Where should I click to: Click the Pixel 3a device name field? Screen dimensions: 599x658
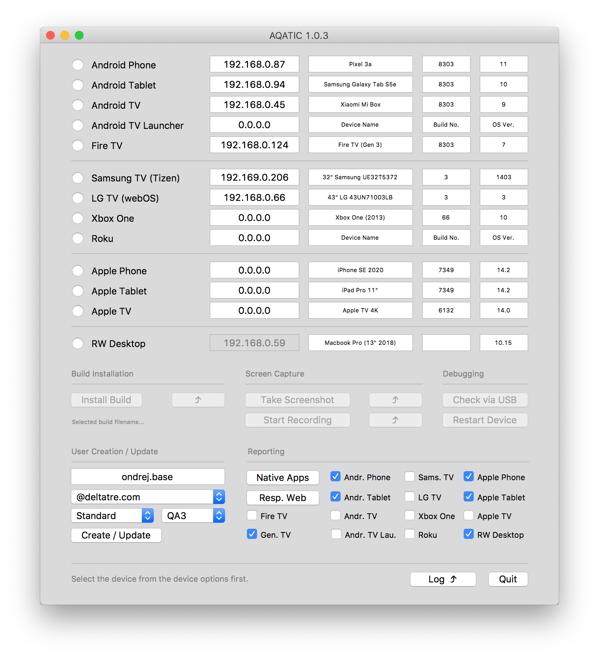tap(361, 64)
